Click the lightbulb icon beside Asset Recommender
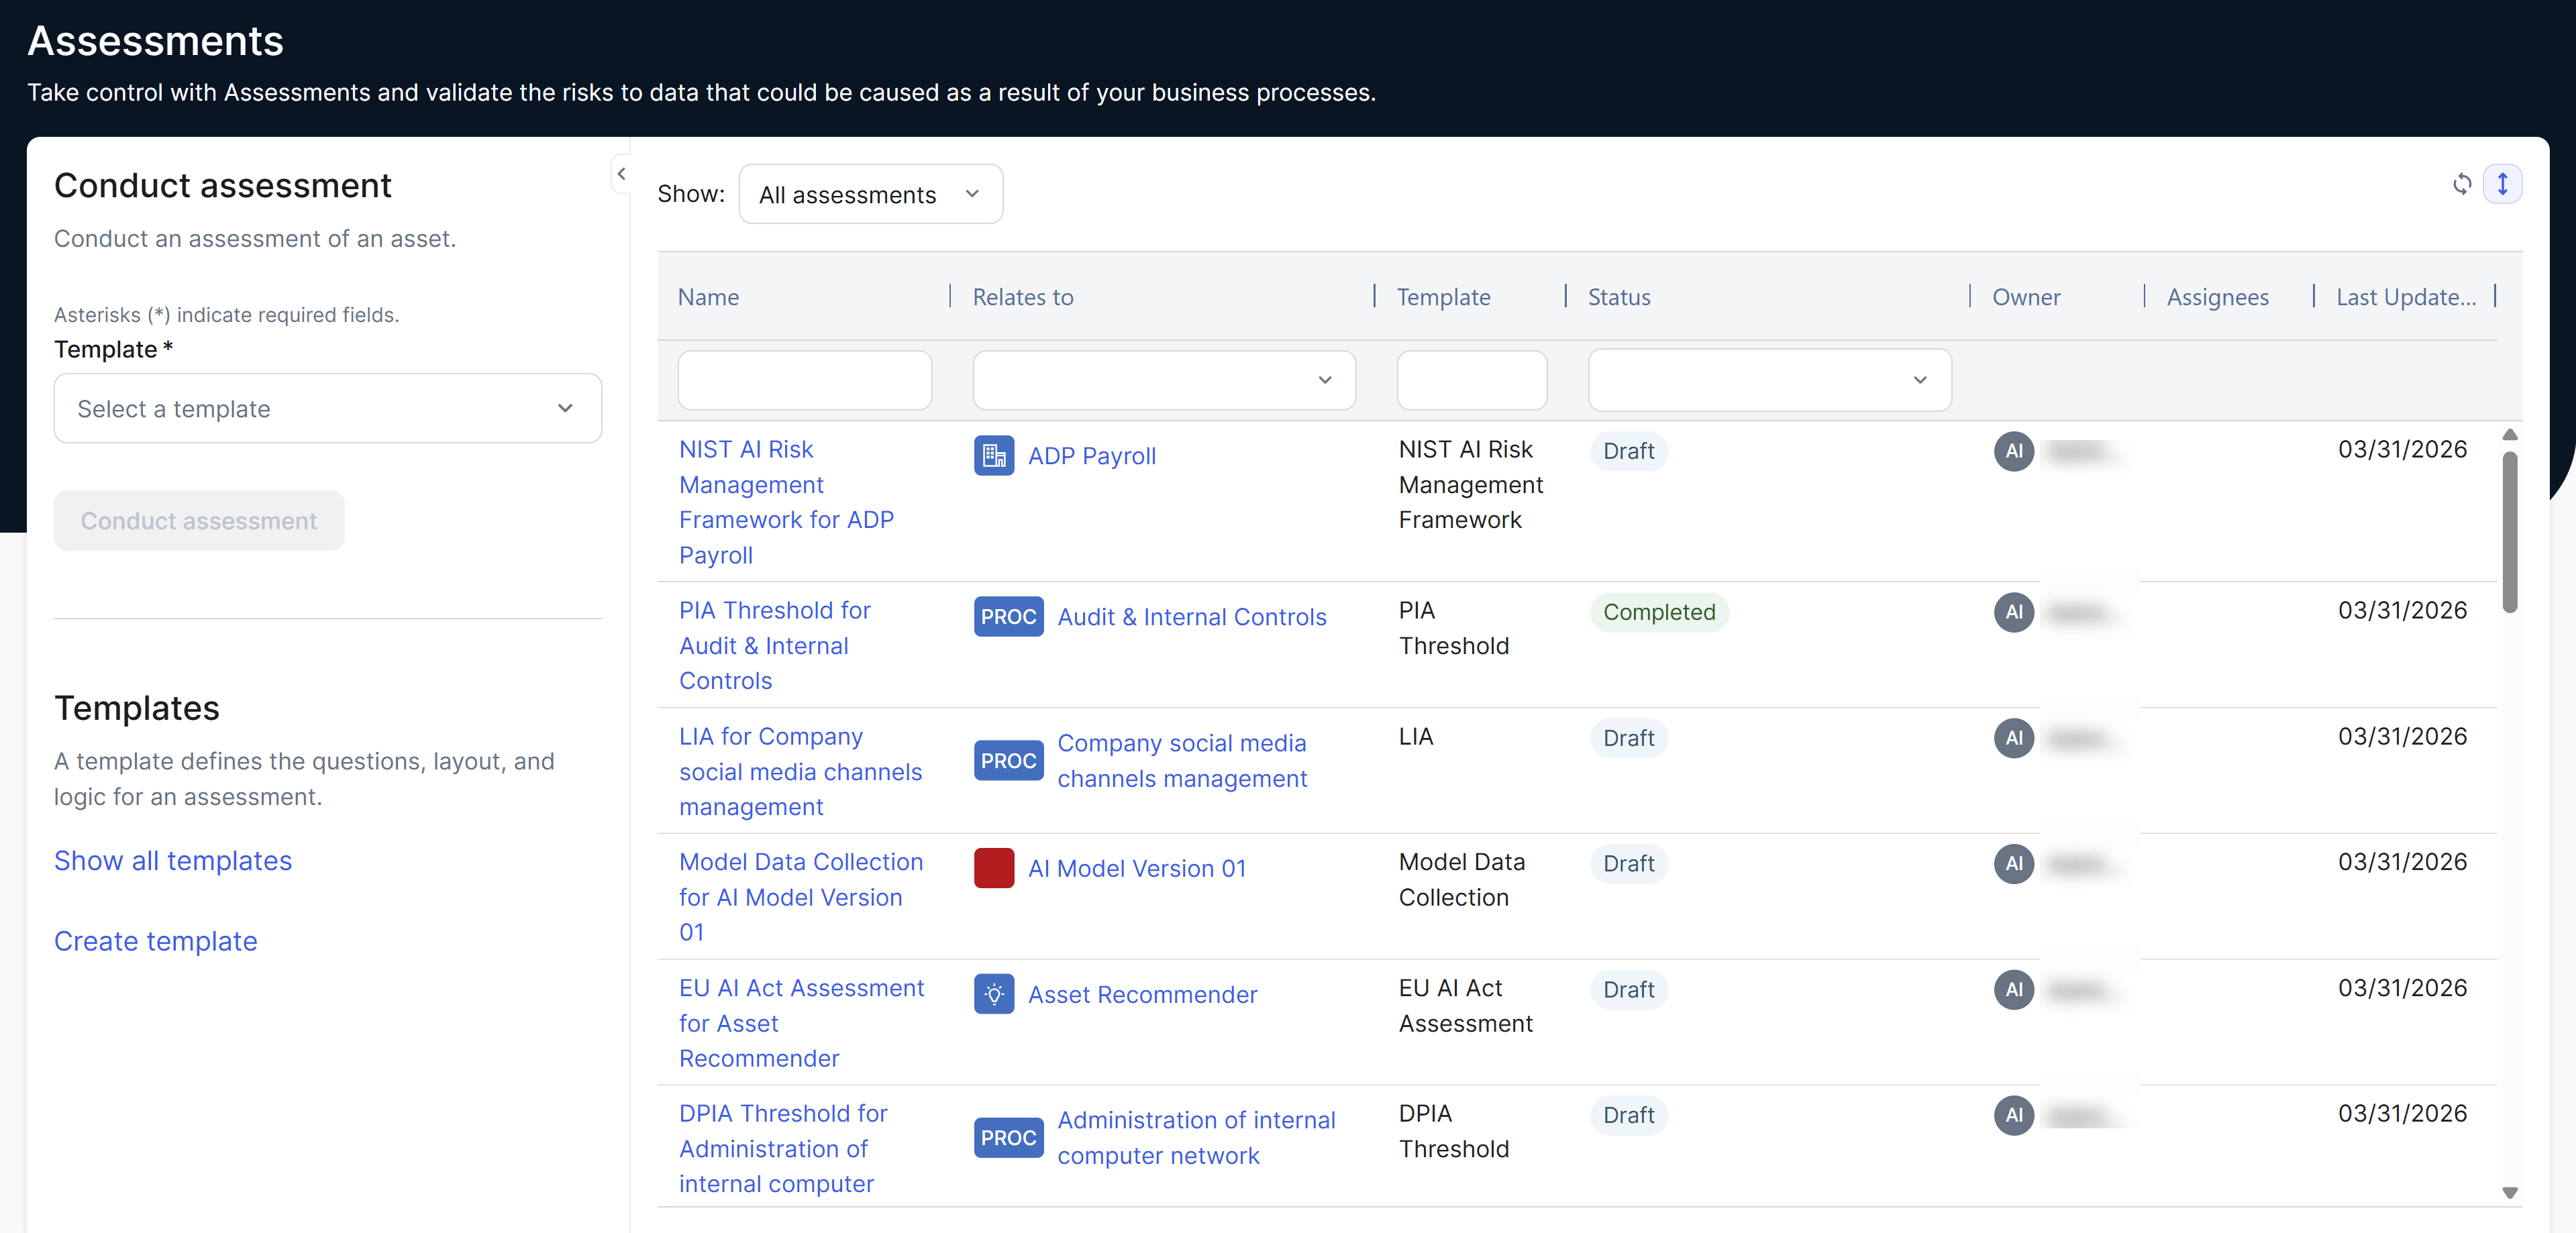 pos(993,994)
